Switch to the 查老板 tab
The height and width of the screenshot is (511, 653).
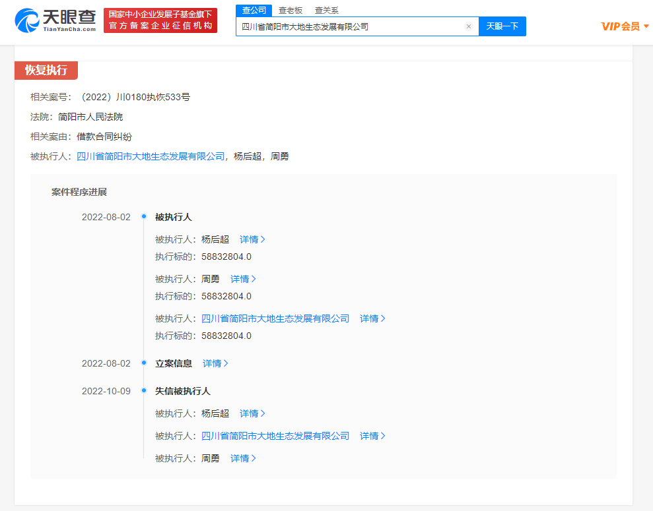[x=289, y=11]
